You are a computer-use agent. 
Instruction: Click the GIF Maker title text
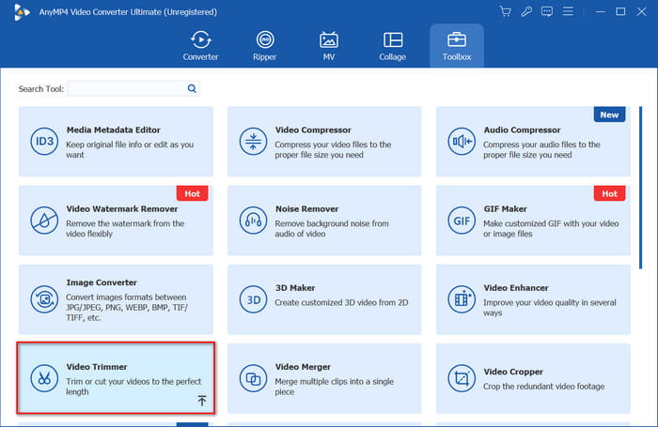[506, 208]
